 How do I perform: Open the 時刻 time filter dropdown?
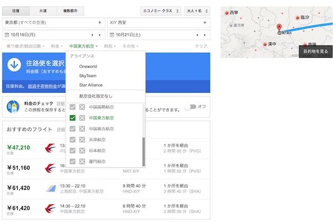pos(110,46)
